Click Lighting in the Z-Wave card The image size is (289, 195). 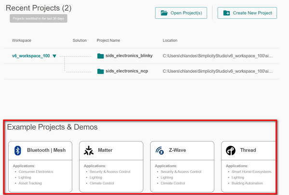point(167,178)
